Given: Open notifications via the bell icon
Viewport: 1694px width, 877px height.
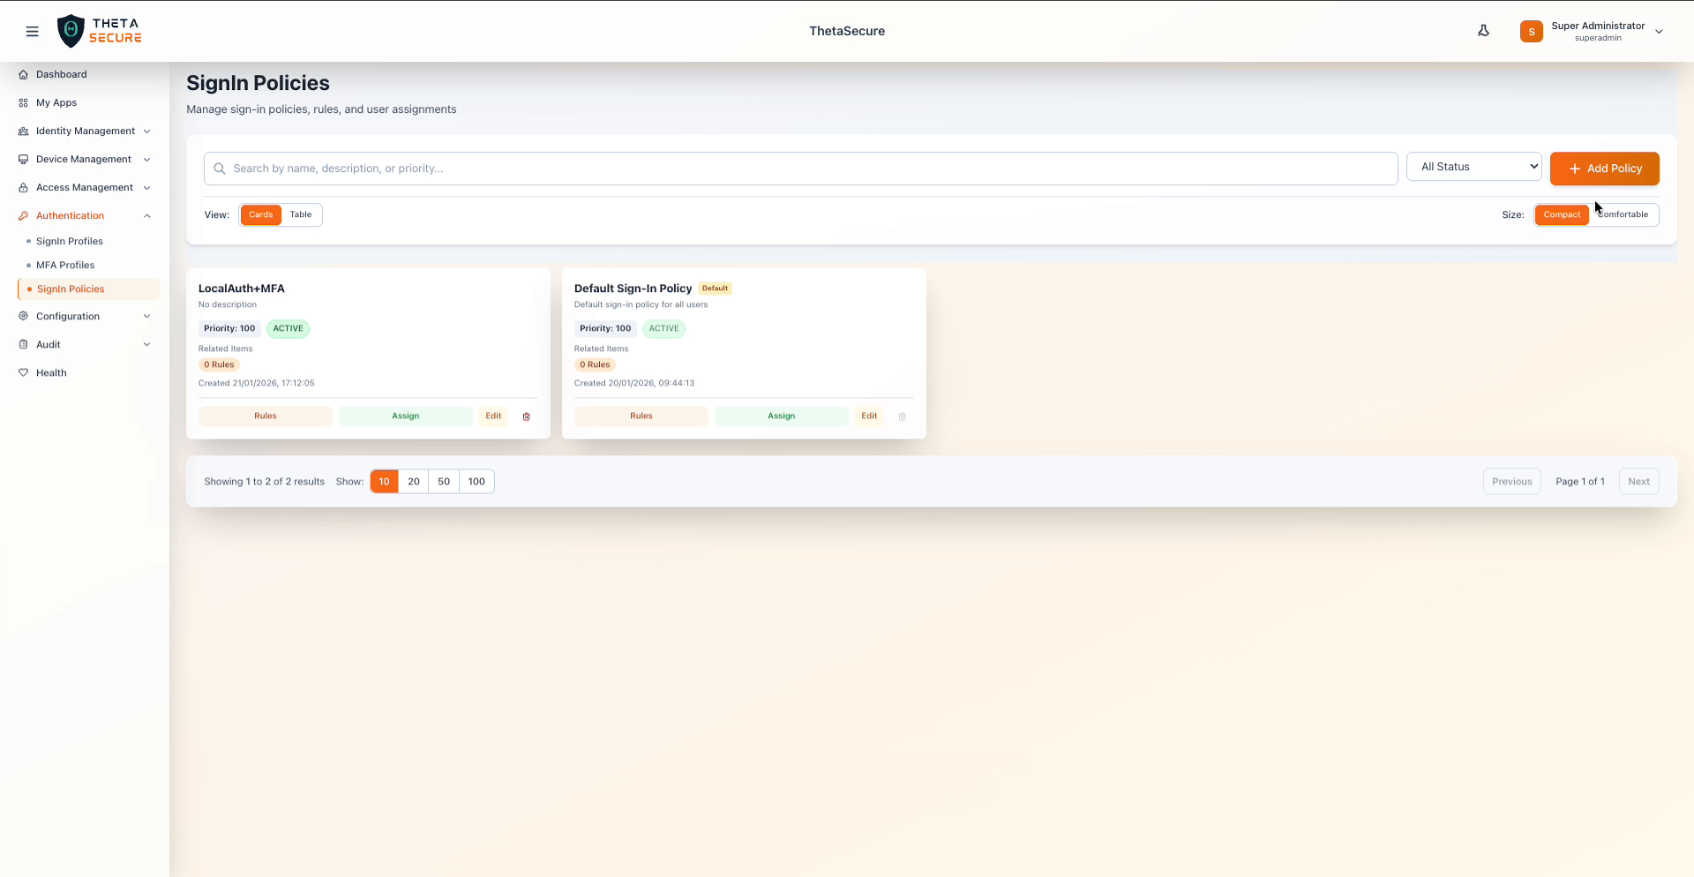Looking at the screenshot, I should click(1484, 30).
